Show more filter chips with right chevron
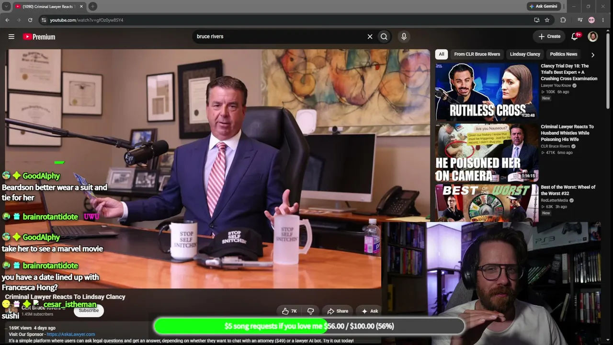This screenshot has width=613, height=345. pos(593,55)
